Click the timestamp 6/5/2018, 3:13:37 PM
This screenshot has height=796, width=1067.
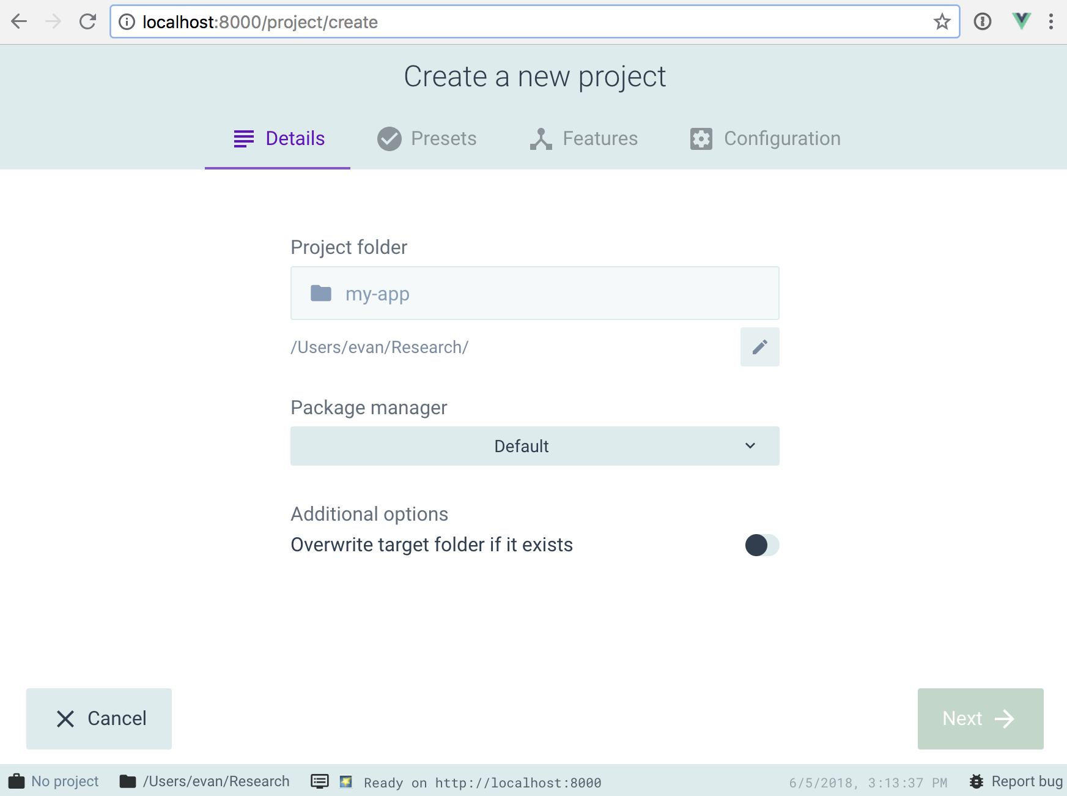point(868,783)
